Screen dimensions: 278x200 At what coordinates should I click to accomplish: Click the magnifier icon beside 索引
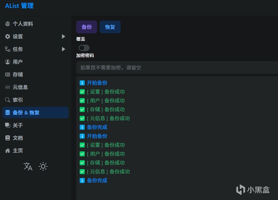[x=8, y=100]
